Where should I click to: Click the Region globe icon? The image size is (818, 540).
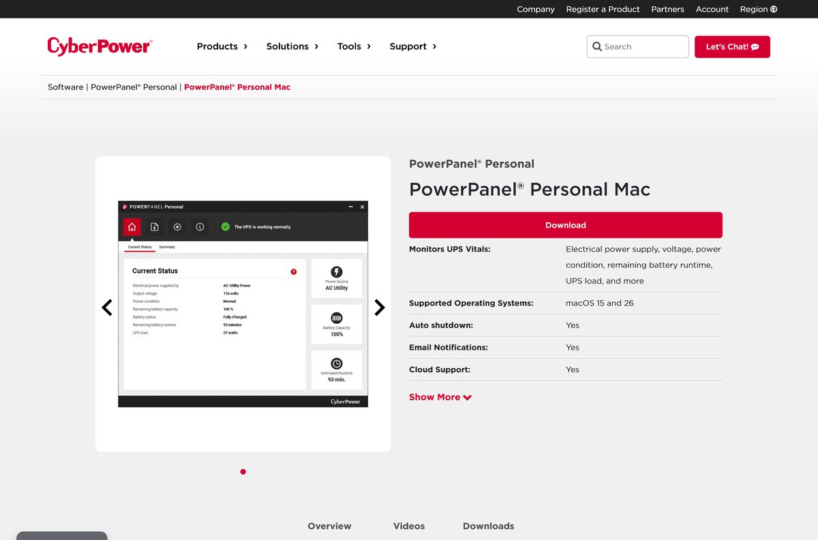tap(774, 9)
